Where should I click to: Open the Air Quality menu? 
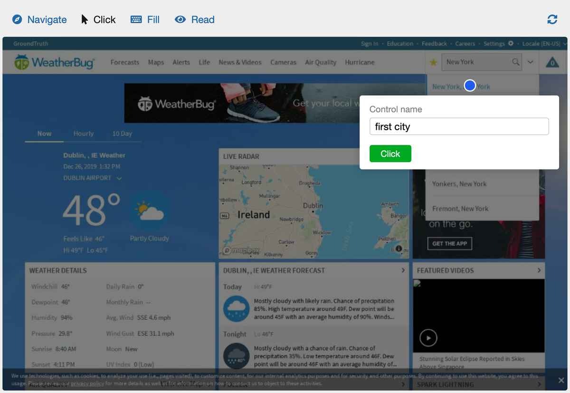point(321,62)
